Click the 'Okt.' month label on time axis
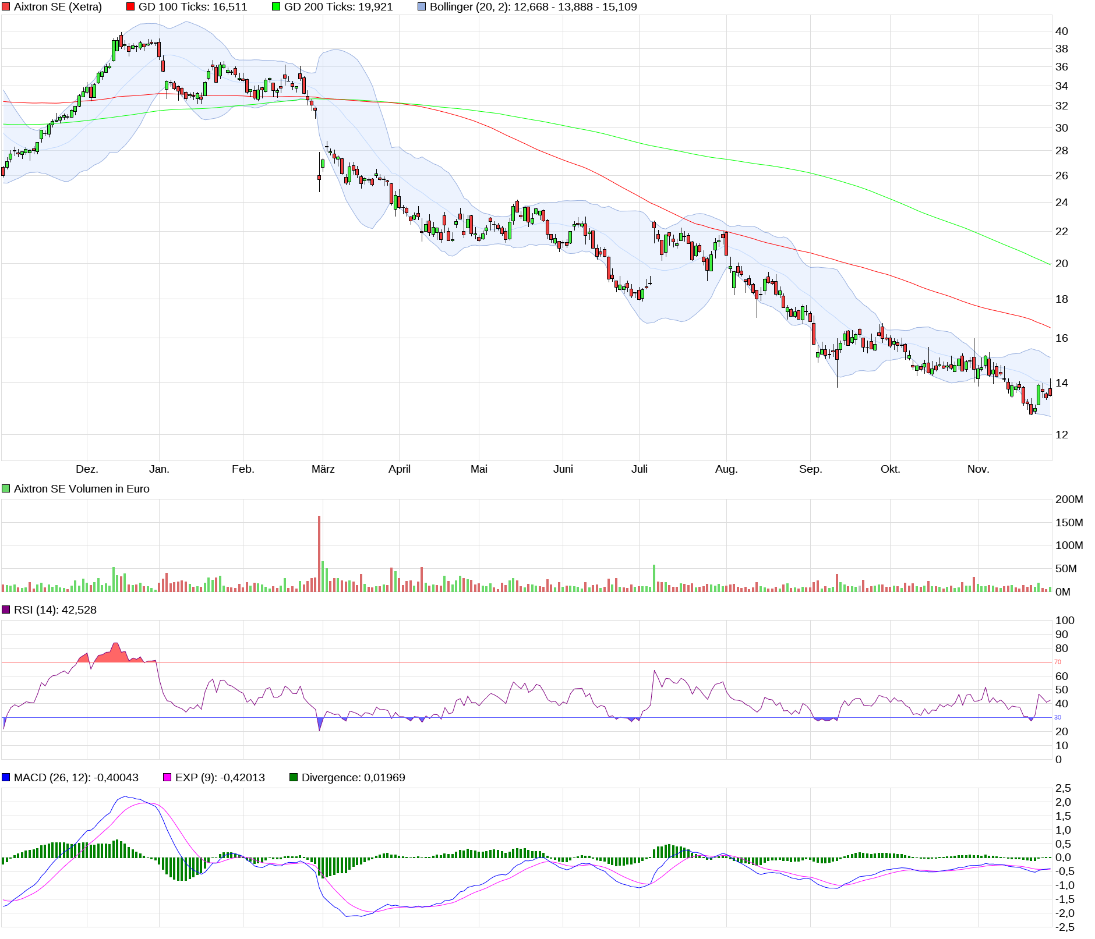 pyautogui.click(x=890, y=469)
